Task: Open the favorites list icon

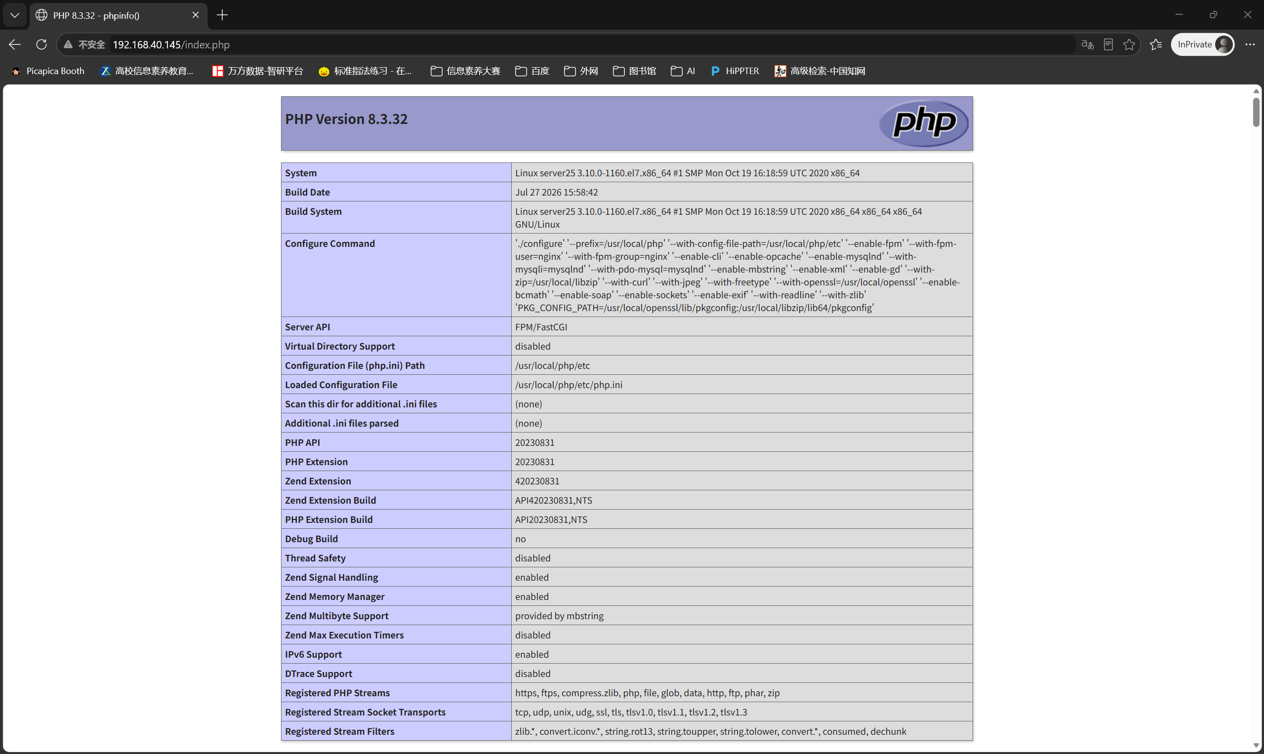Action: [1156, 45]
